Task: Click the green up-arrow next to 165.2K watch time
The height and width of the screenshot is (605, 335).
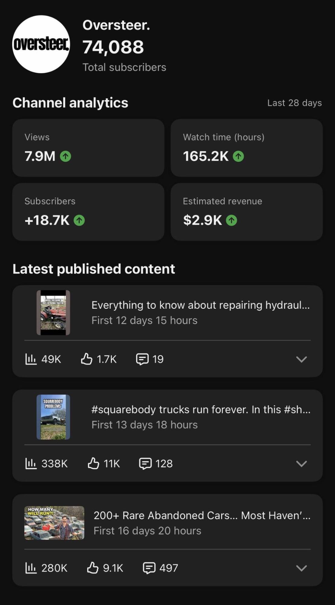Action: [x=238, y=156]
